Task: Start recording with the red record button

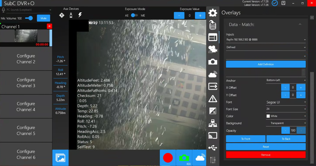Action: (x=168, y=157)
